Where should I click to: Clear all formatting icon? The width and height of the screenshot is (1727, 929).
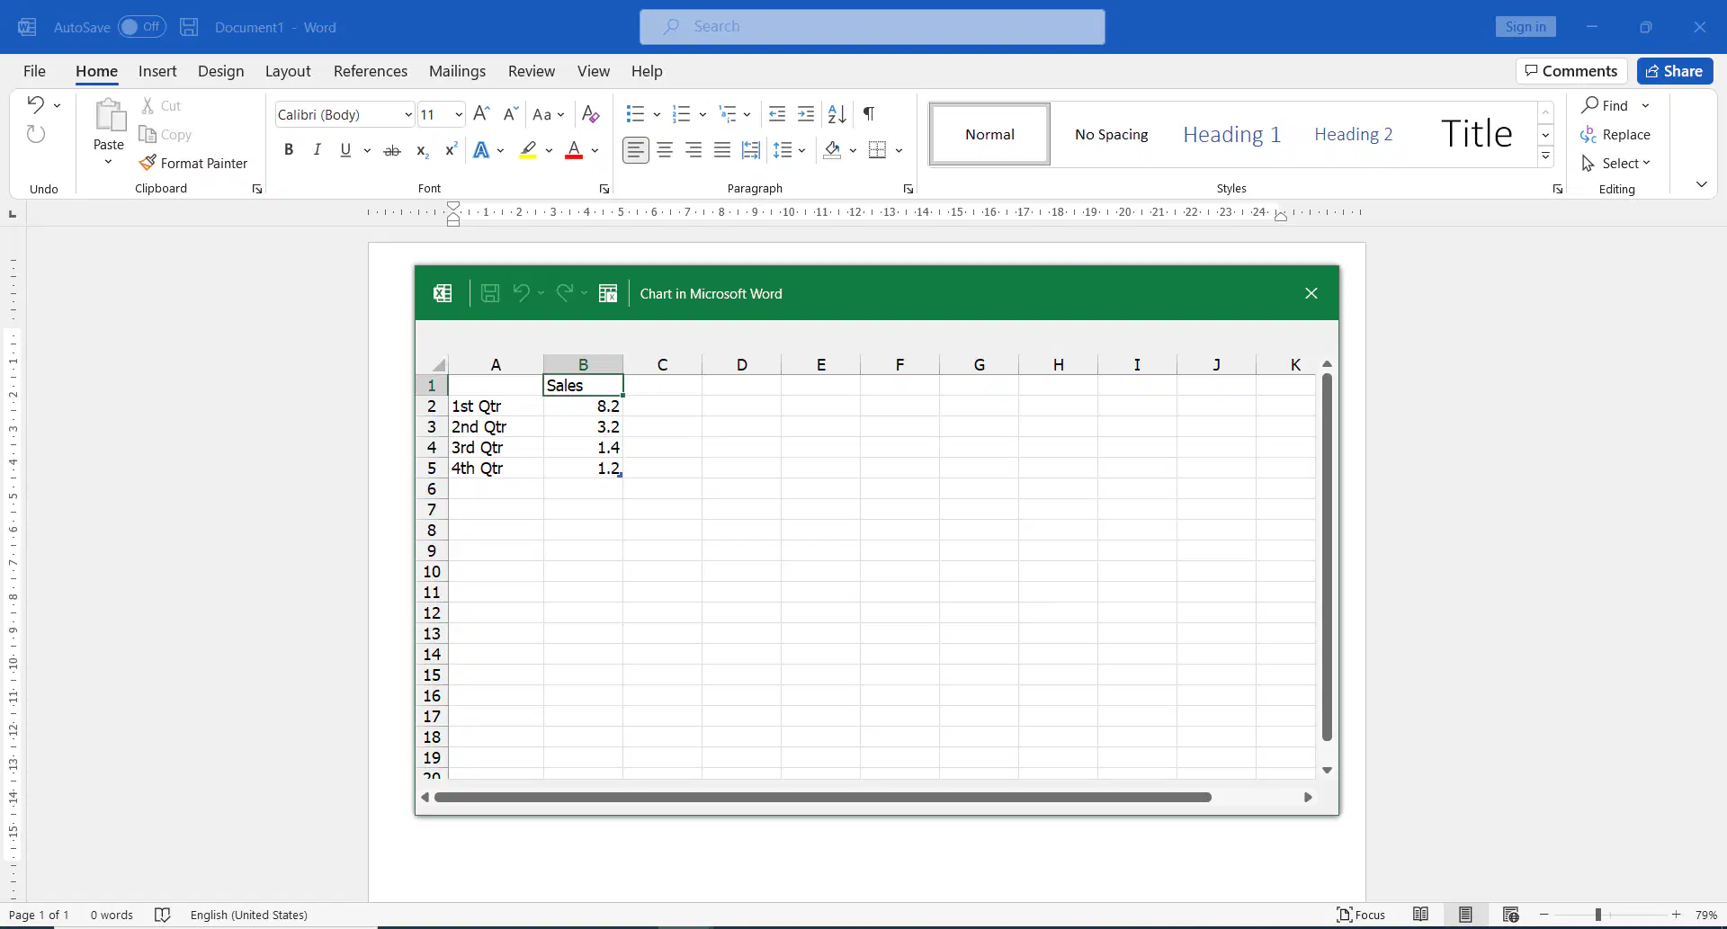click(x=591, y=114)
